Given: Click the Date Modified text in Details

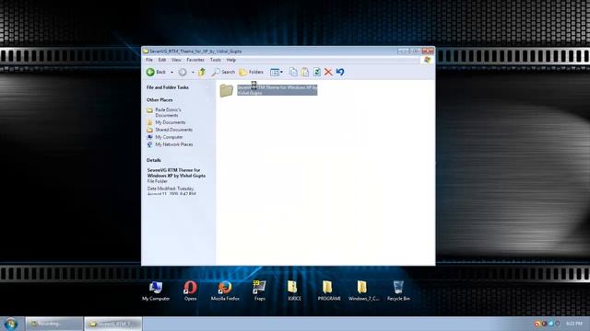Looking at the screenshot, I should pyautogui.click(x=171, y=191).
